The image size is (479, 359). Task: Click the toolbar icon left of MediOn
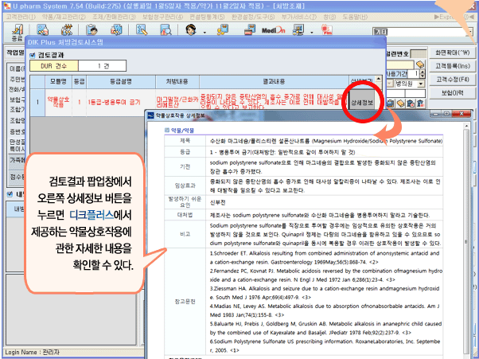point(249,30)
